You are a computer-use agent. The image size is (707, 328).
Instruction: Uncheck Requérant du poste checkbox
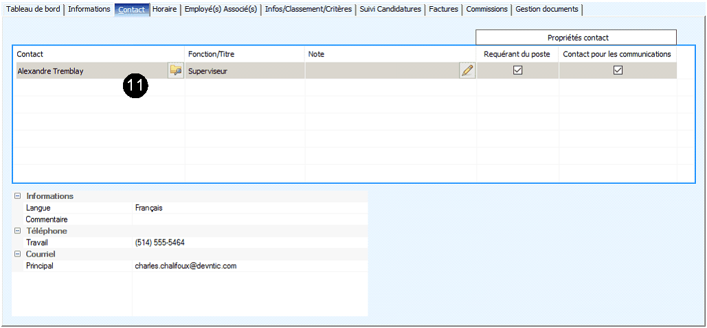click(518, 70)
